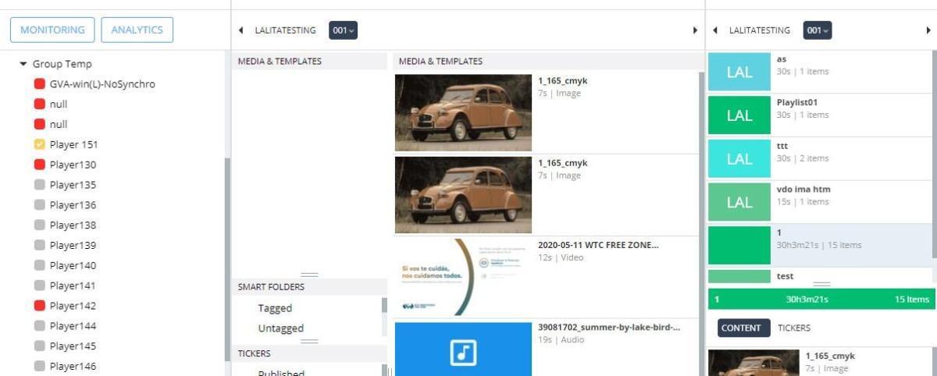Select the 2020-05-11 WTC FREE ZONE title
The width and height of the screenshot is (937, 376).
[x=598, y=245]
